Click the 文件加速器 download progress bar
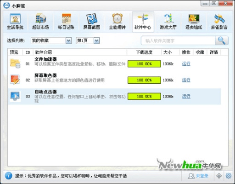Viewport: 235px width, 184px height. click(x=144, y=64)
